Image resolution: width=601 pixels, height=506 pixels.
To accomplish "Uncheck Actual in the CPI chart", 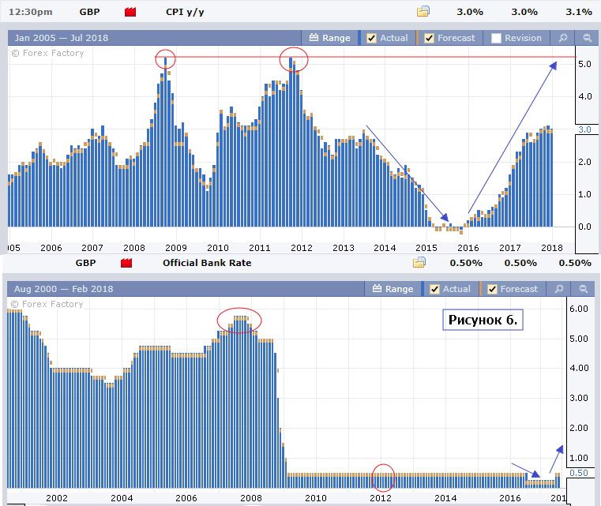I will coord(372,38).
